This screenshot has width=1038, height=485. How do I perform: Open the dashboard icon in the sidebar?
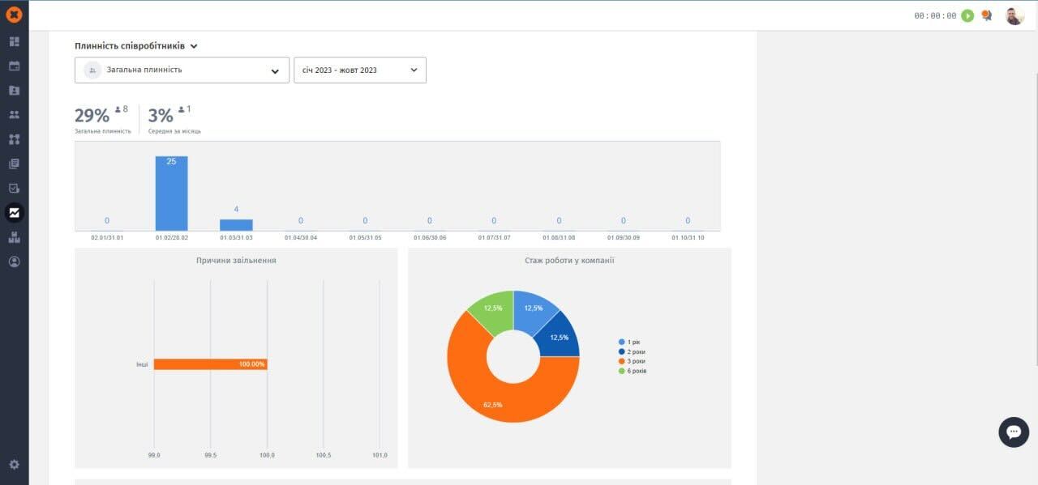click(14, 41)
